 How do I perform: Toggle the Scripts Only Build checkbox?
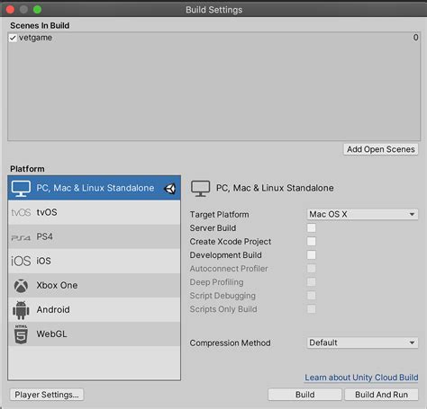click(x=312, y=309)
